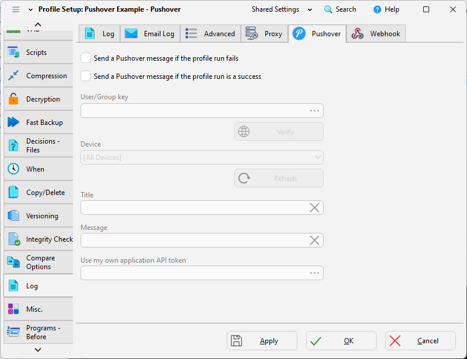
Task: Click the Refresh button
Action: (279, 178)
